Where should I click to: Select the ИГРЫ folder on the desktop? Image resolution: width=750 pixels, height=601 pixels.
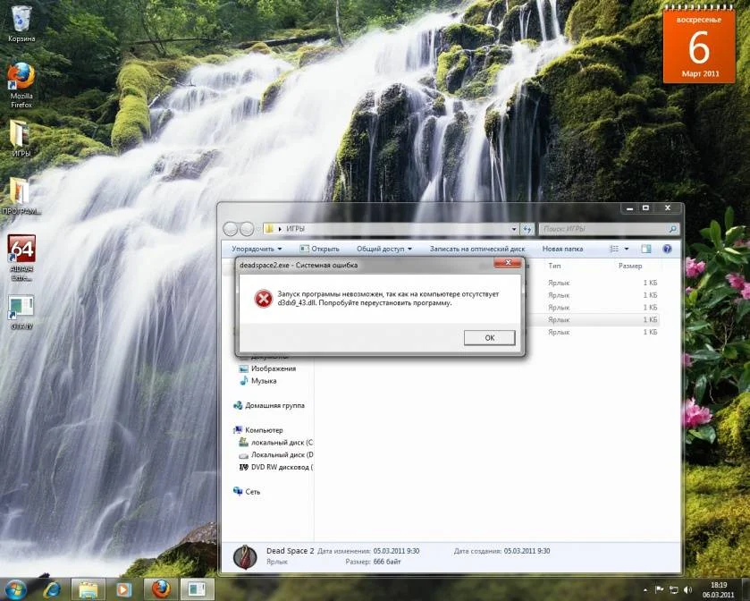click(21, 138)
